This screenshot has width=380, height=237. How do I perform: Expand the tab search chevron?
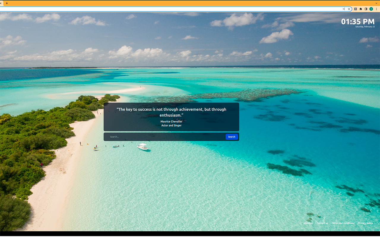pos(376,3)
